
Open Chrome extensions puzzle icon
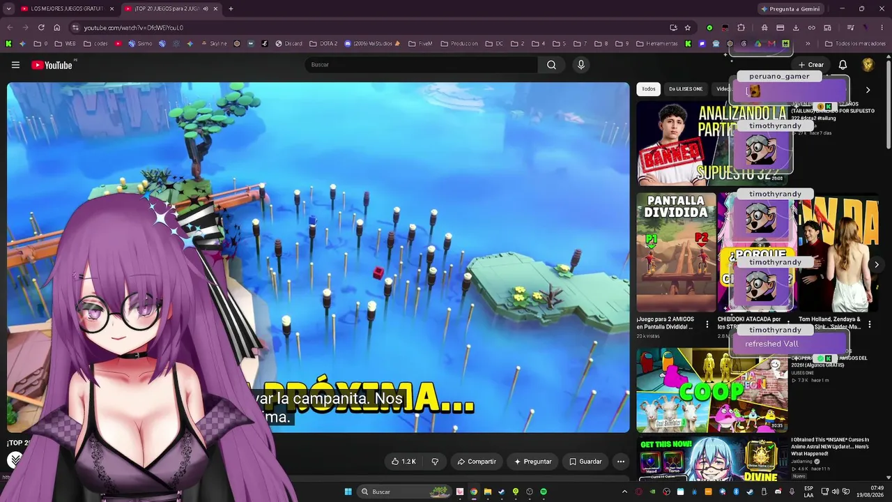pos(741,28)
